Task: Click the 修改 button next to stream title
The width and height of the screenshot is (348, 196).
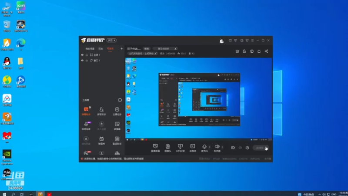Action: [x=147, y=49]
